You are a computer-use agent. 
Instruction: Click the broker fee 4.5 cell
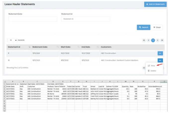pyautogui.click(x=143, y=94)
